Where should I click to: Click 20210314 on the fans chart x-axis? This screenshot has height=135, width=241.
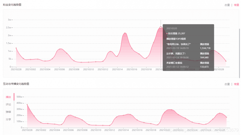[x=118, y=70]
